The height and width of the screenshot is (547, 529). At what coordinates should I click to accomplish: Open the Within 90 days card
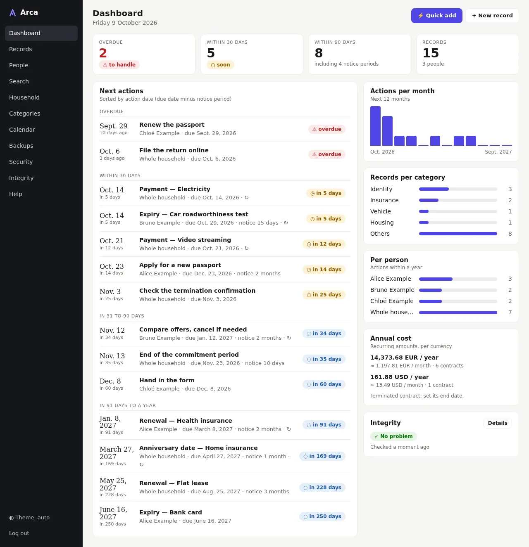(x=360, y=54)
